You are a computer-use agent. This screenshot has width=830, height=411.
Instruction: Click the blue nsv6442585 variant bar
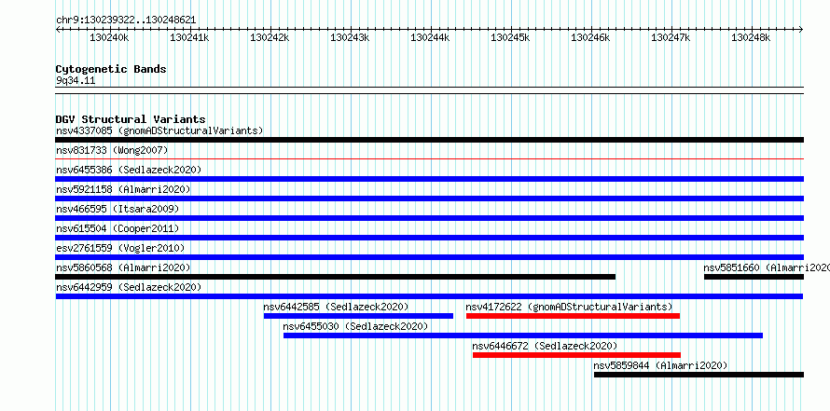(x=358, y=316)
